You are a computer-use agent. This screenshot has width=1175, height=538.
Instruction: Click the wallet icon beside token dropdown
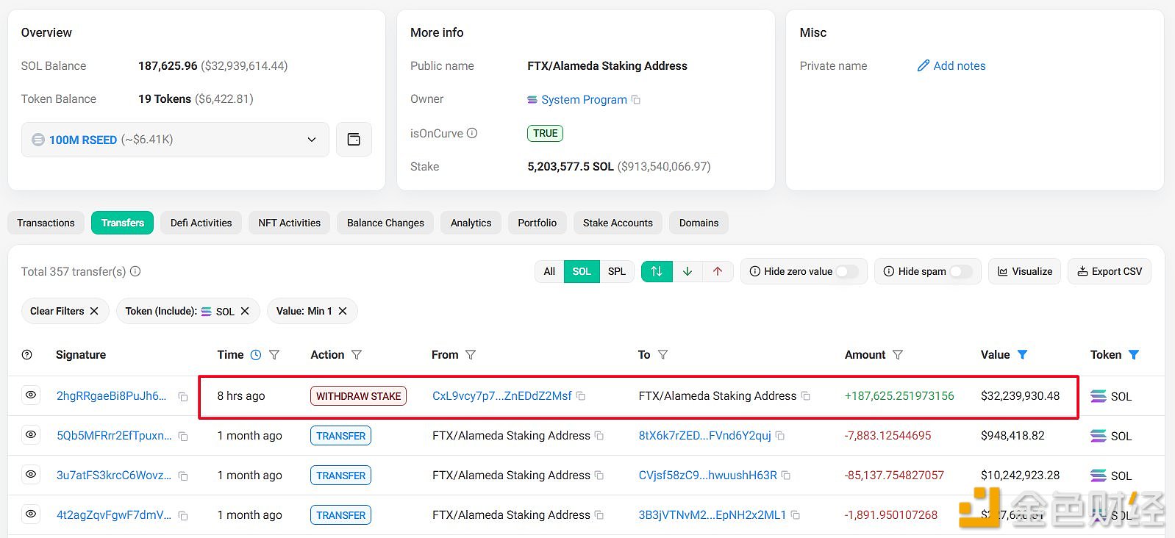tap(354, 140)
